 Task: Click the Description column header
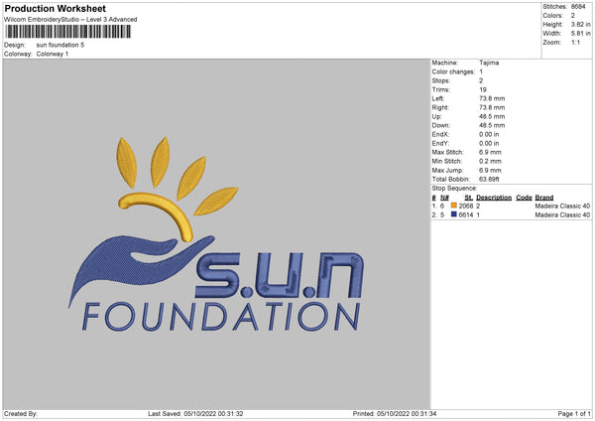tap(494, 198)
